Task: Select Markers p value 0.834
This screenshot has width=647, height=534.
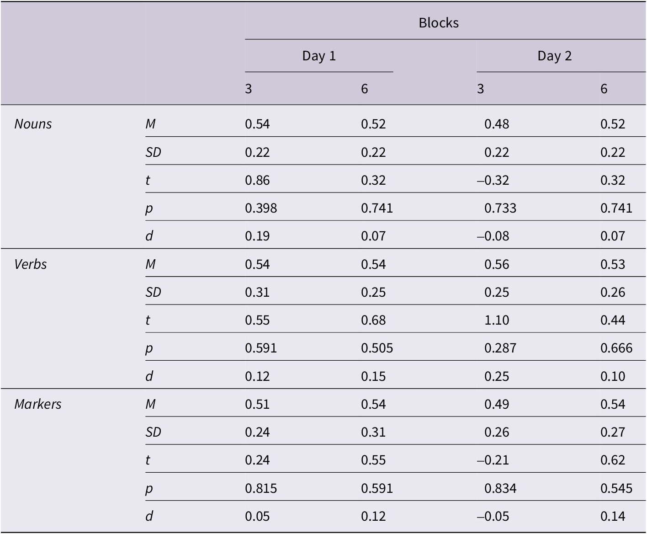Action: tap(500, 488)
